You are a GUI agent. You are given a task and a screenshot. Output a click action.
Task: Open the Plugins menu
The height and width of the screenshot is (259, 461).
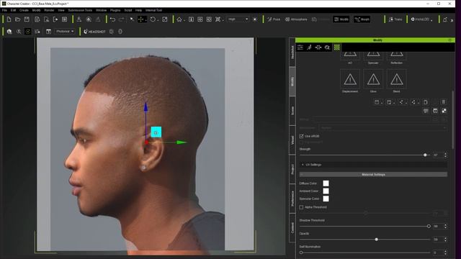click(x=115, y=10)
